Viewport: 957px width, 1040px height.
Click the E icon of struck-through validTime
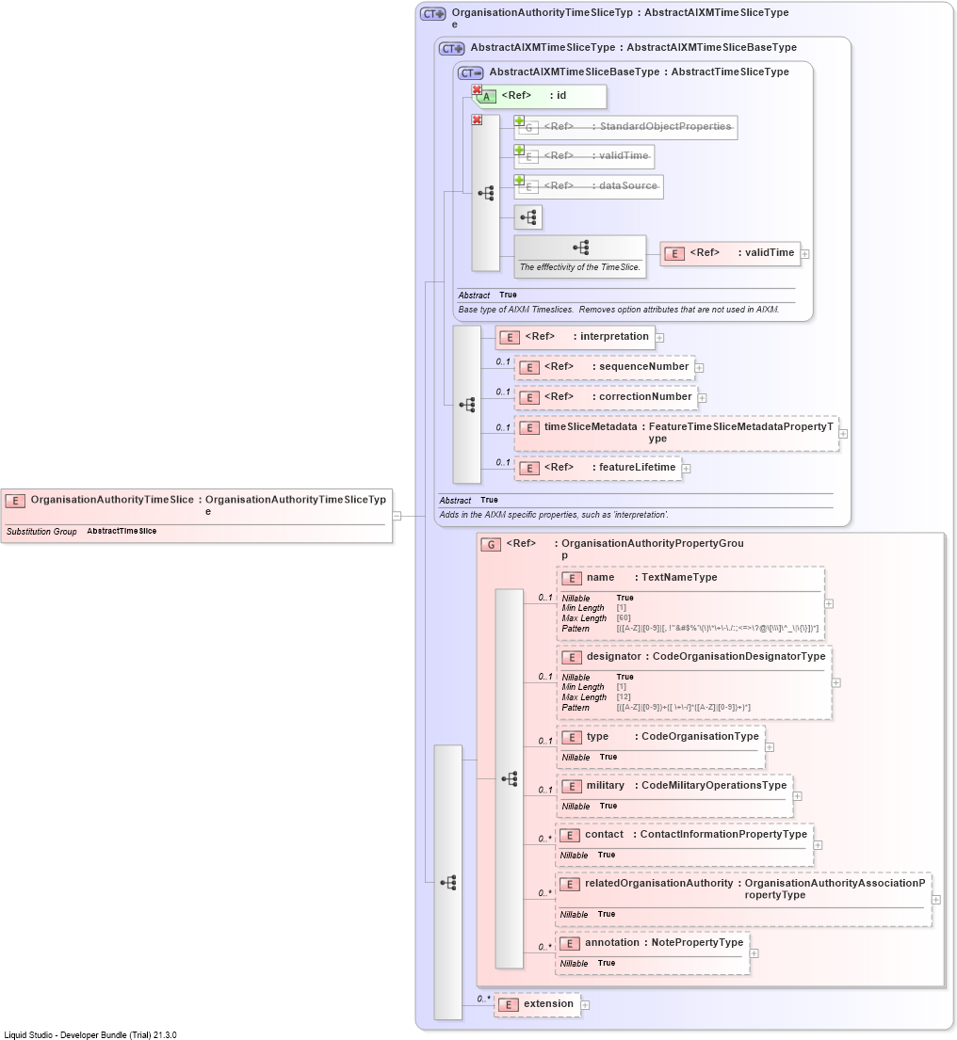pyautogui.click(x=529, y=156)
